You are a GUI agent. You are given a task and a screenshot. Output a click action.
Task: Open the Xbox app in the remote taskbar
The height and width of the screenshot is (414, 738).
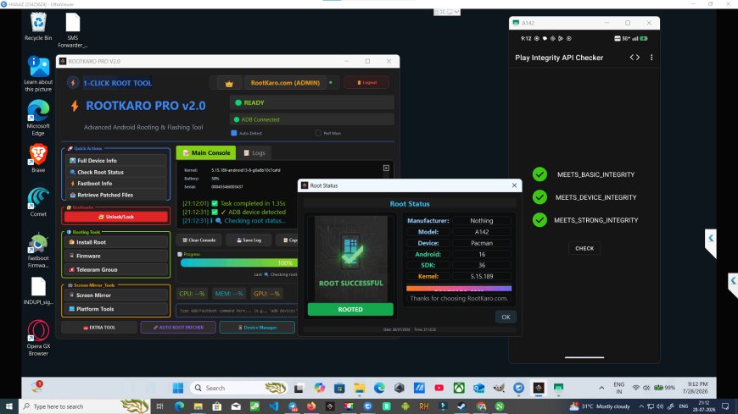459,388
